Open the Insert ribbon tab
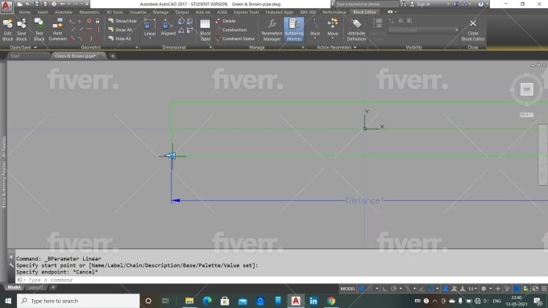This screenshot has width=548, height=308. 43,12
